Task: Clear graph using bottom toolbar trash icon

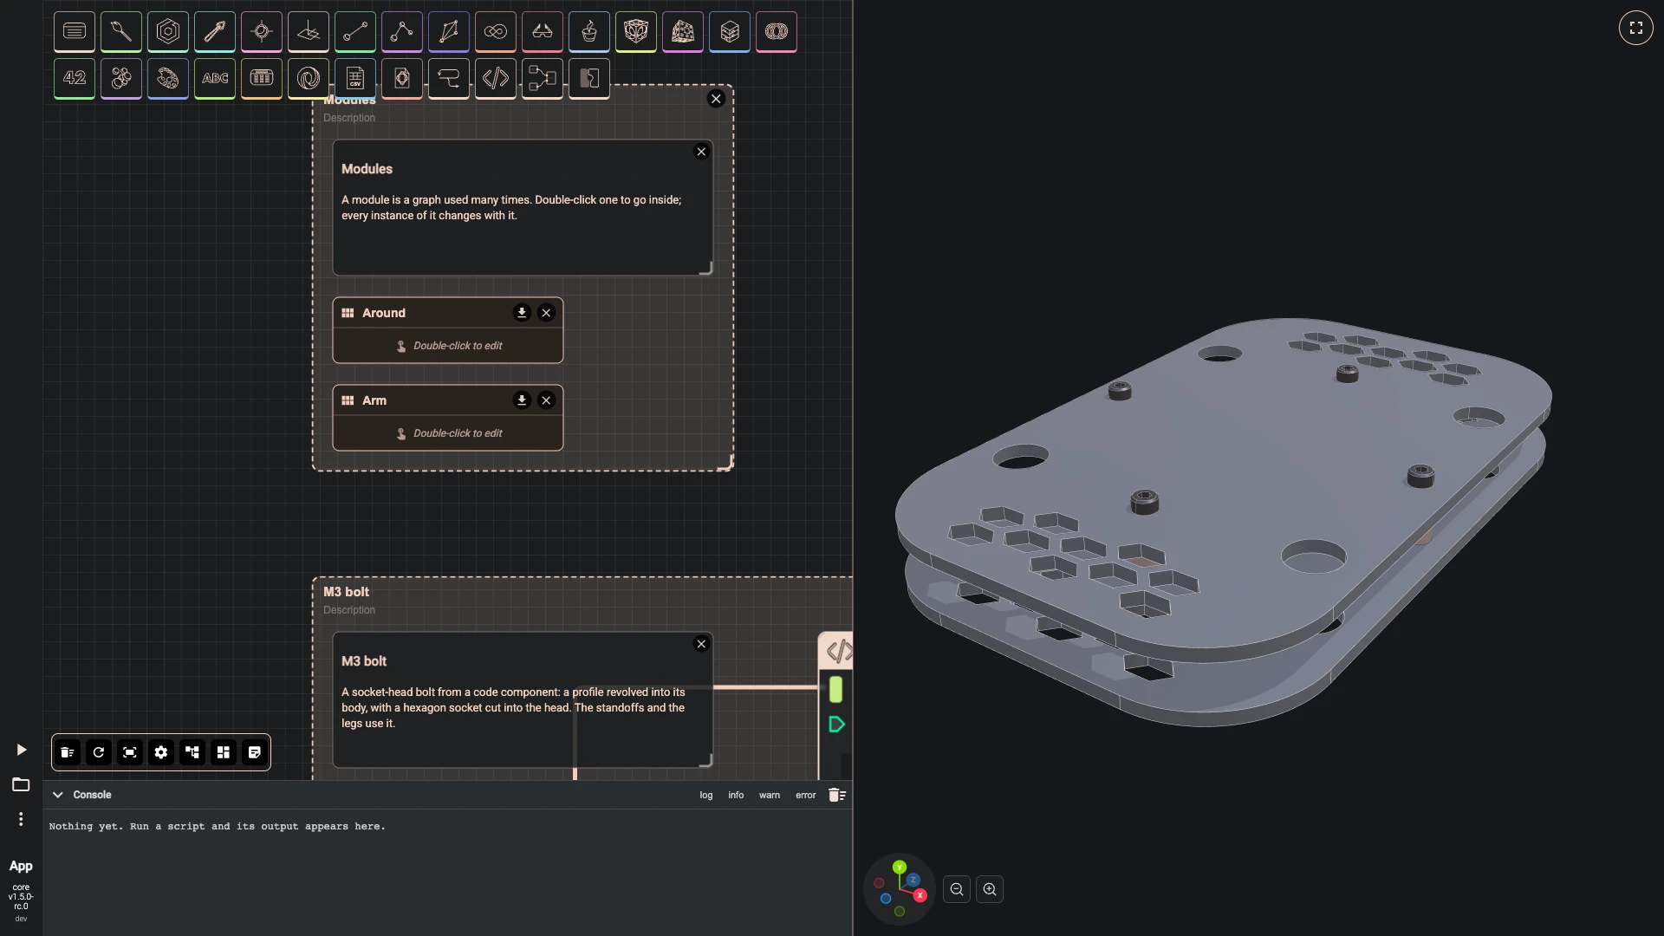Action: tap(68, 752)
